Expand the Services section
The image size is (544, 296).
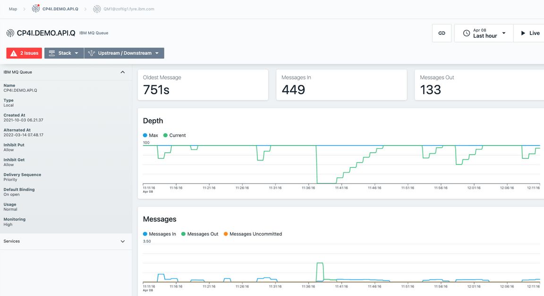[122, 241]
